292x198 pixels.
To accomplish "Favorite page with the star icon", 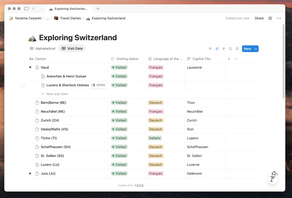I will pos(270,18).
